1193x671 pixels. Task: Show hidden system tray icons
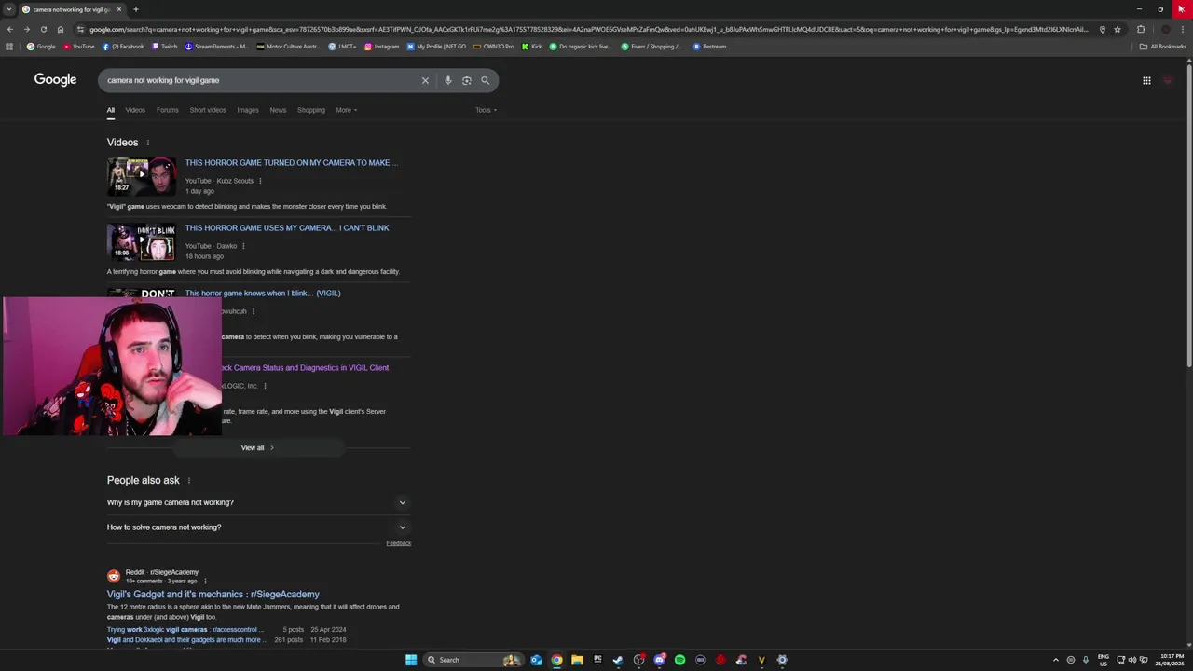click(x=1056, y=660)
